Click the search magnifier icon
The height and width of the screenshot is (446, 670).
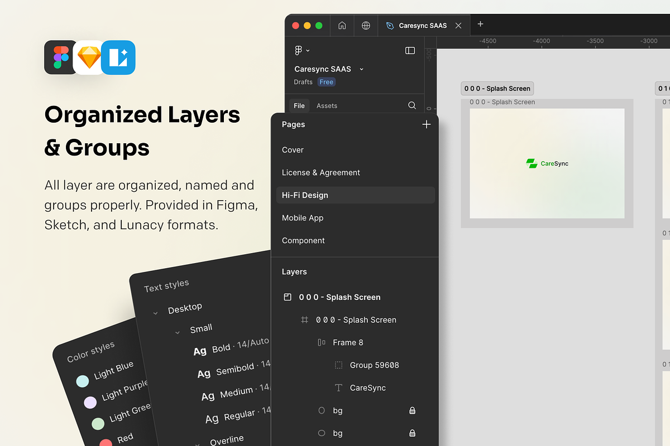(412, 105)
